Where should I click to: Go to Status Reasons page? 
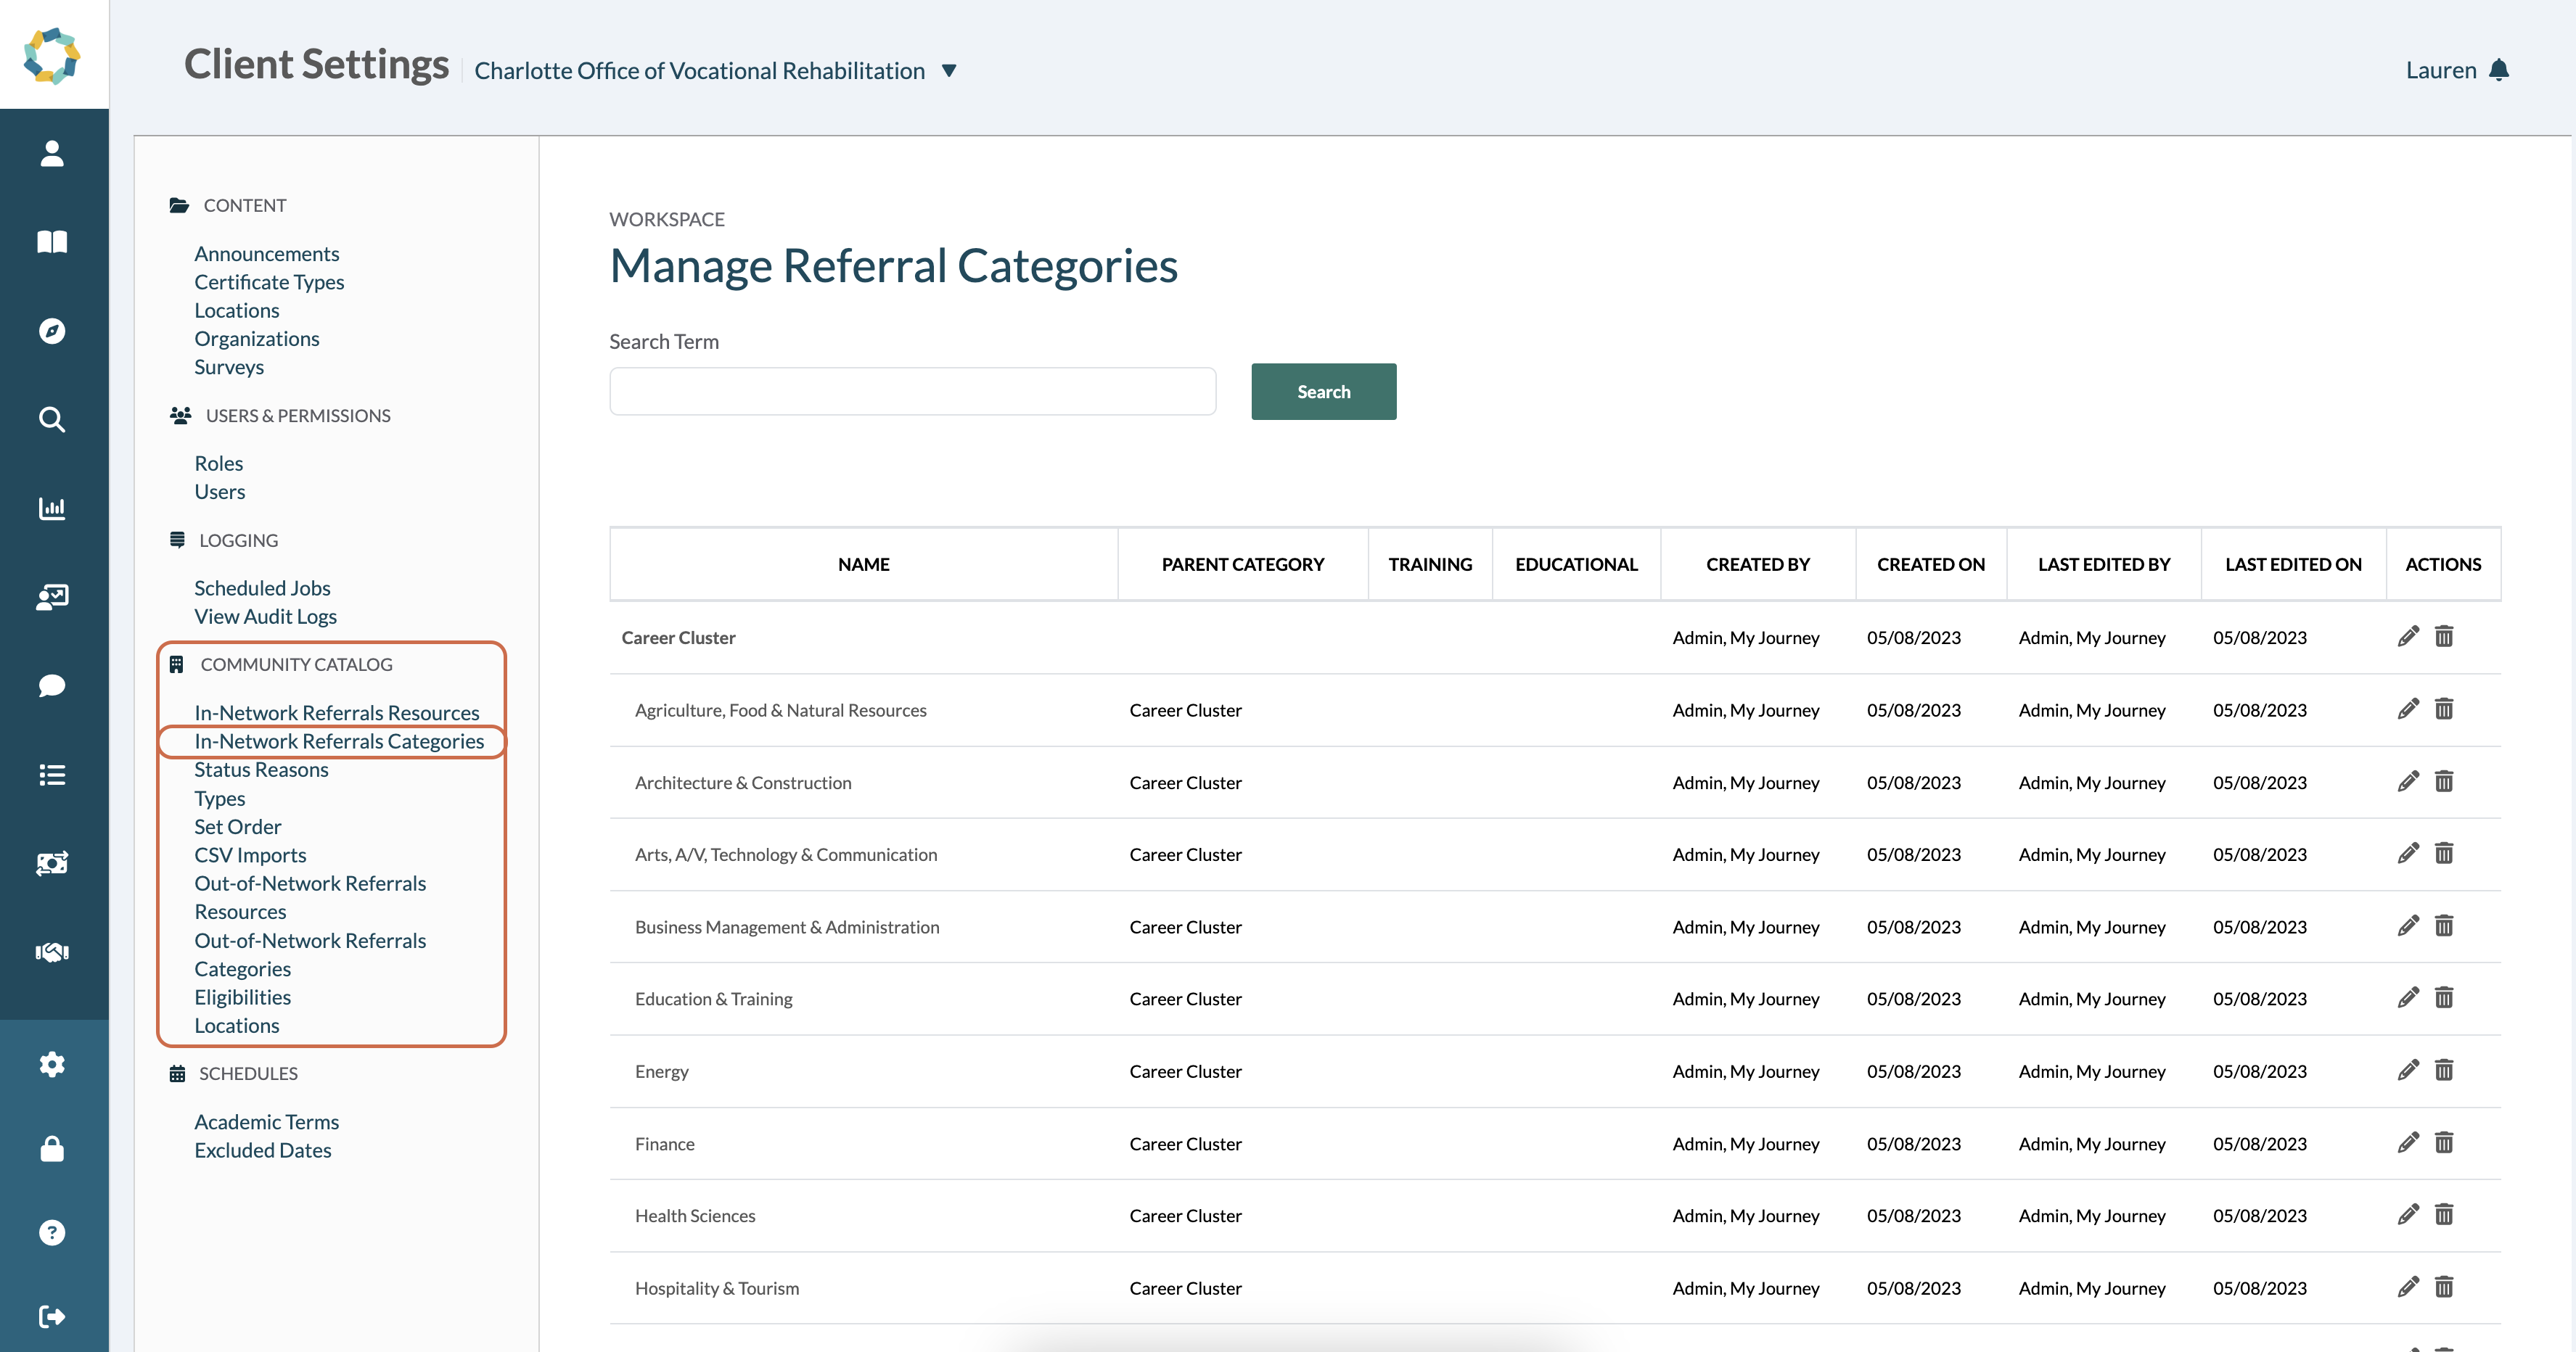tap(261, 770)
